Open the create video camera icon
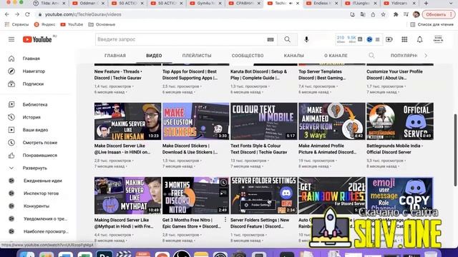This screenshot has width=458, height=257. pos(389,39)
